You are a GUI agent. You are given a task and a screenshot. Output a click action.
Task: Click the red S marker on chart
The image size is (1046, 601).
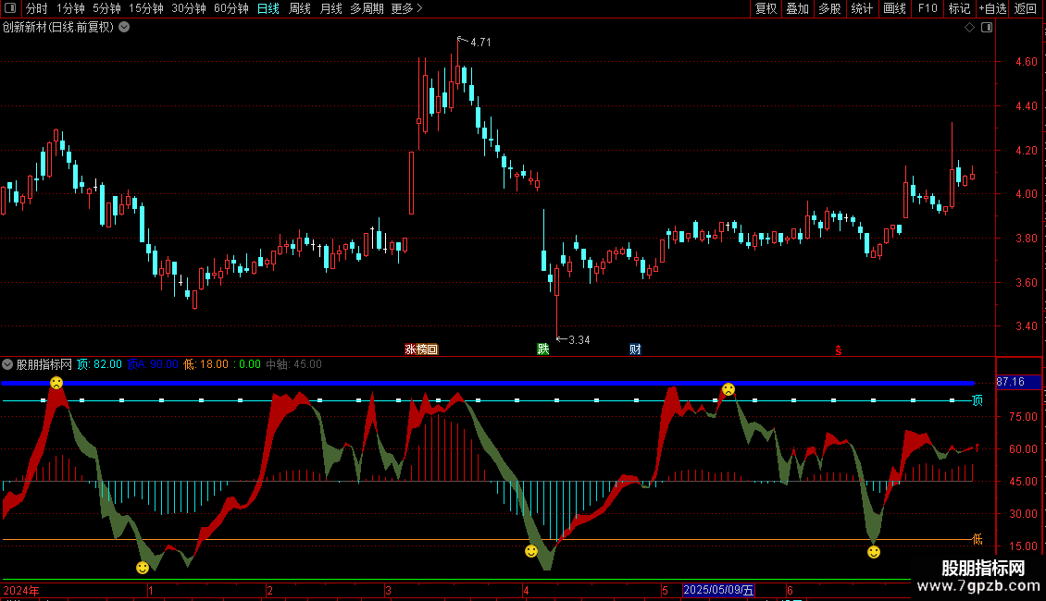[x=839, y=350]
